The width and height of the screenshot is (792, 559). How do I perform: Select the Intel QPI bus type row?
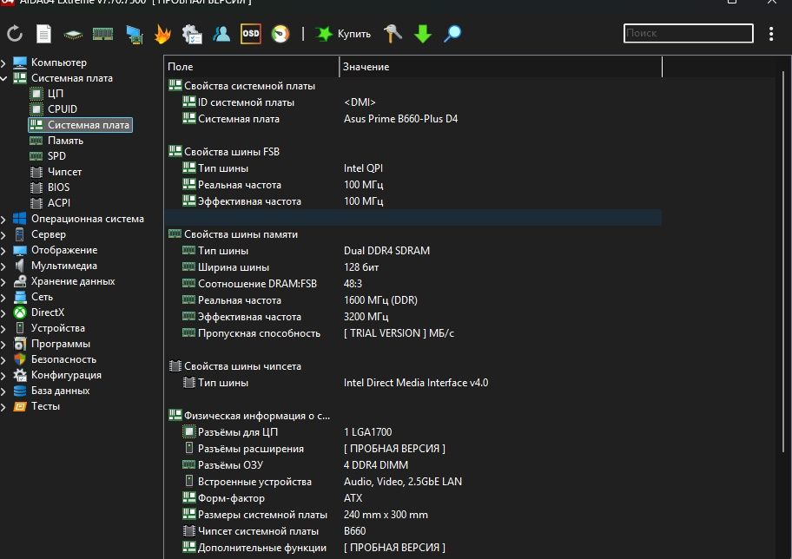click(x=413, y=168)
